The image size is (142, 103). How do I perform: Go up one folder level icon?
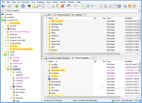point(16,6)
